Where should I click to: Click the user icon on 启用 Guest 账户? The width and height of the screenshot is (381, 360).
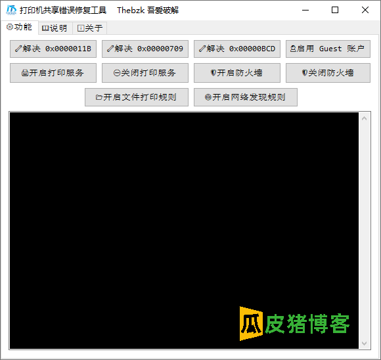[293, 49]
